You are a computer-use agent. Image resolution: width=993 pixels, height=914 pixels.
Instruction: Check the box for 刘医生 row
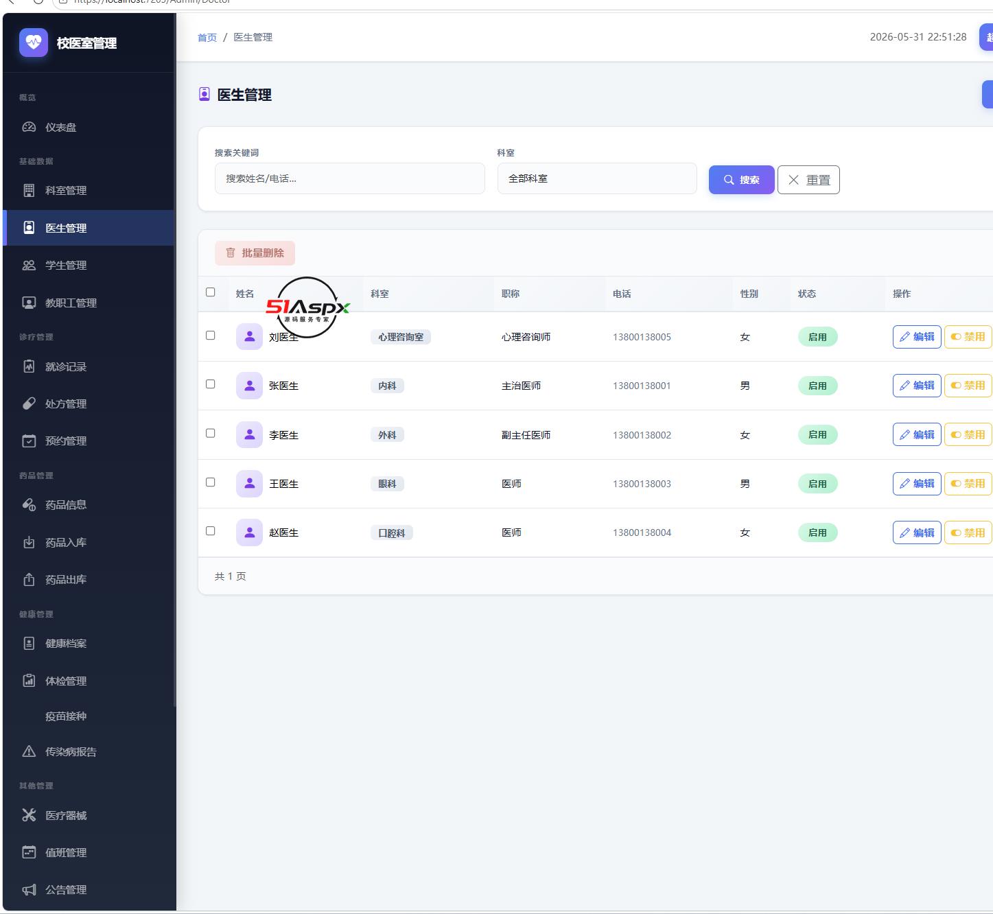click(x=211, y=336)
